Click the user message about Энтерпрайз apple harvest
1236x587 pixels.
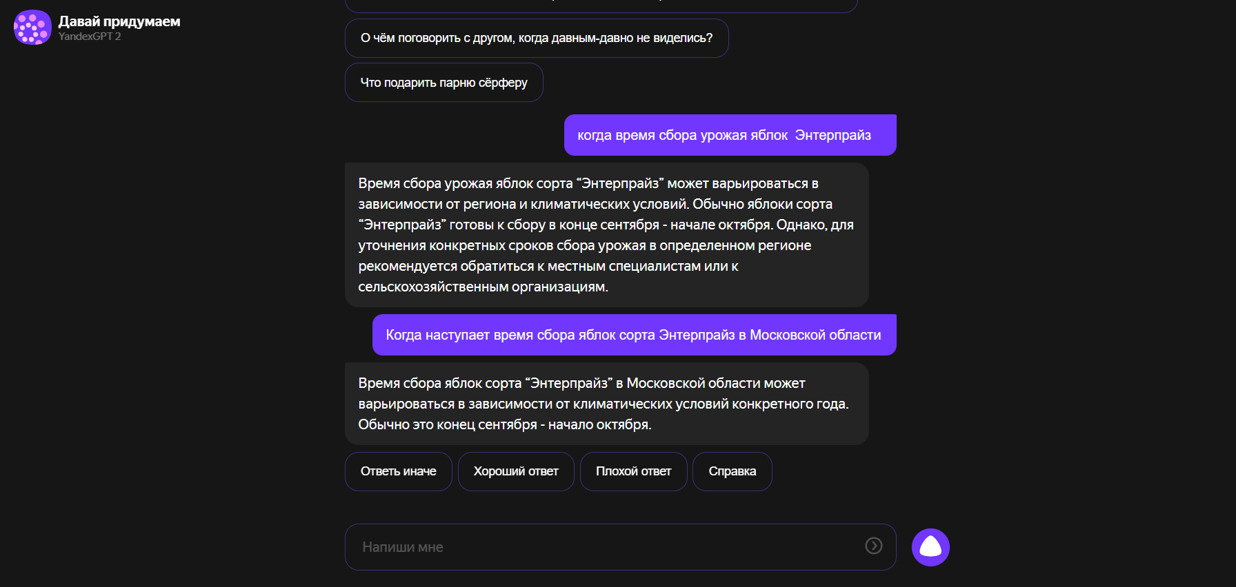(x=730, y=135)
